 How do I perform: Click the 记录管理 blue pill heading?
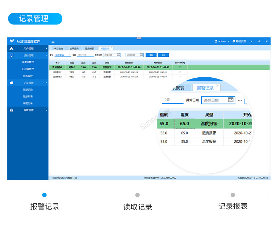[x=35, y=19]
